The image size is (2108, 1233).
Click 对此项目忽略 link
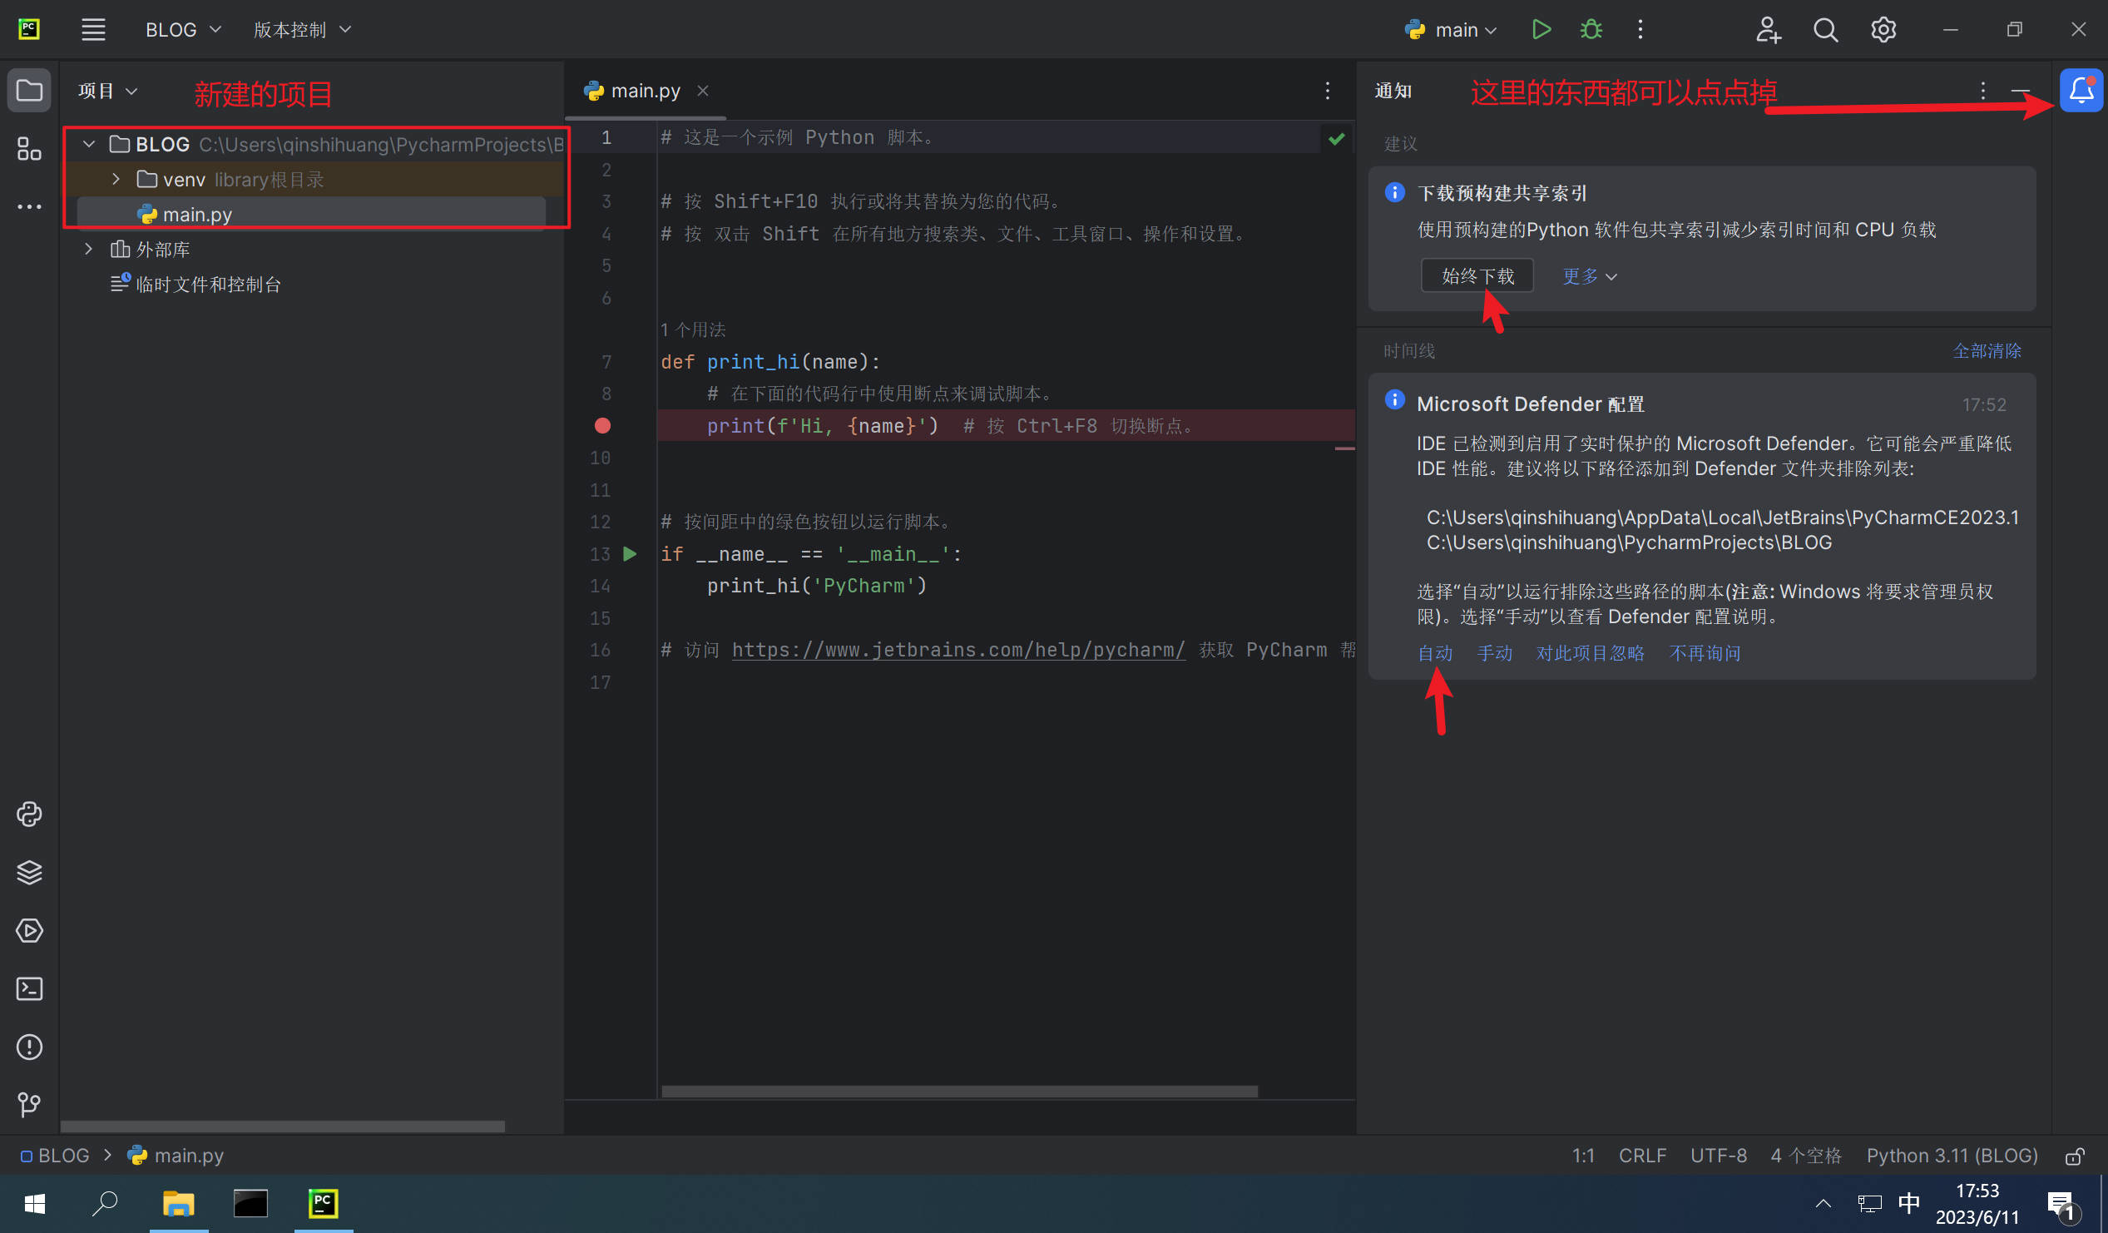(1590, 652)
